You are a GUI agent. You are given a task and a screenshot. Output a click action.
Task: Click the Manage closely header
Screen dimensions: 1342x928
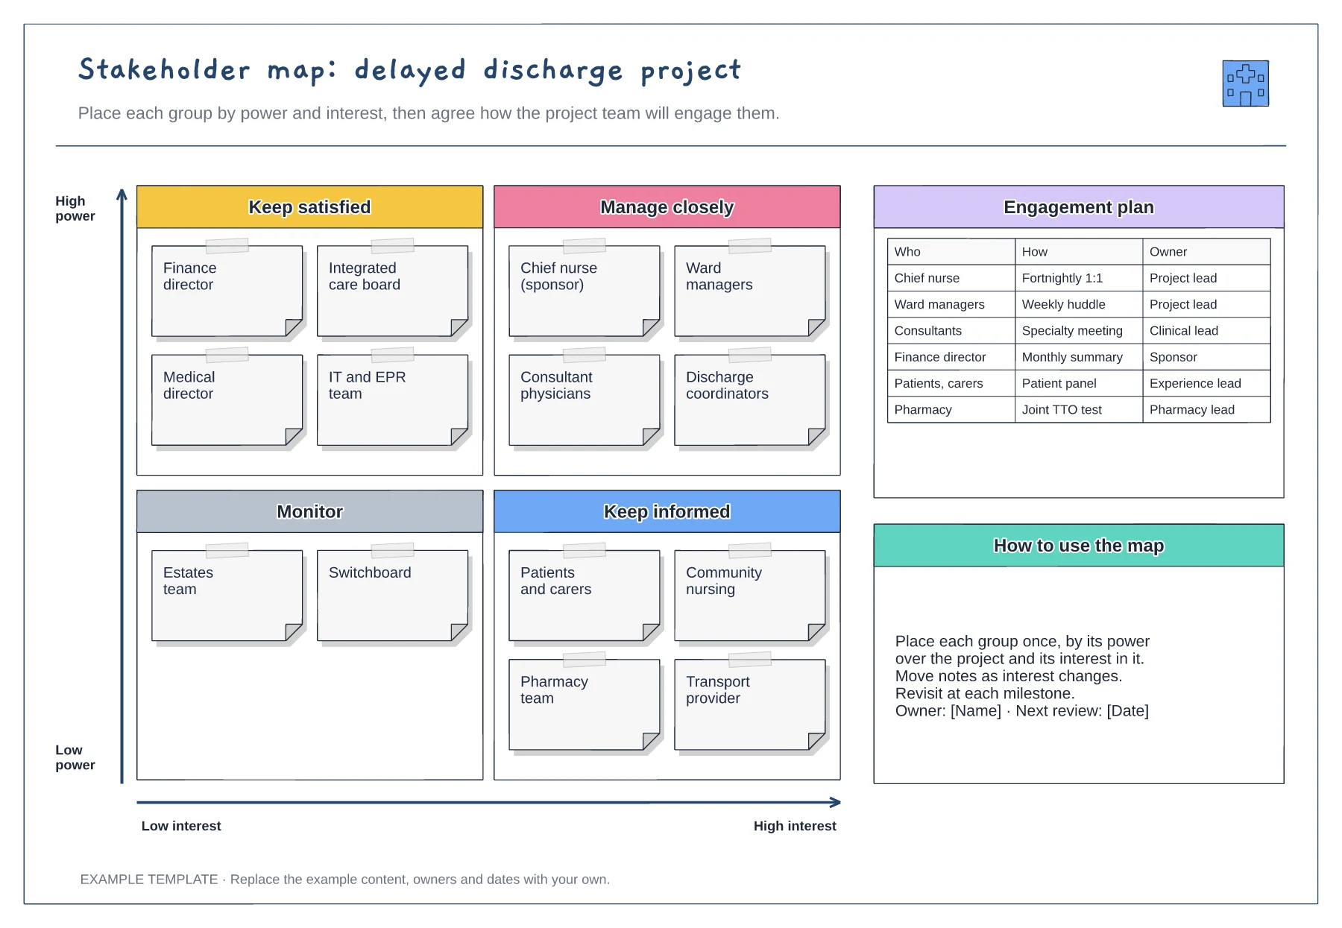[x=667, y=207]
